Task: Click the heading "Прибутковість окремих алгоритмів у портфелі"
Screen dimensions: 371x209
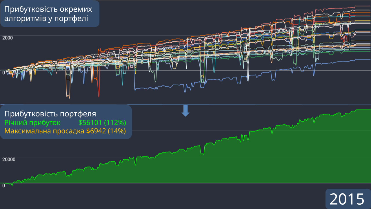Action: tap(48, 14)
